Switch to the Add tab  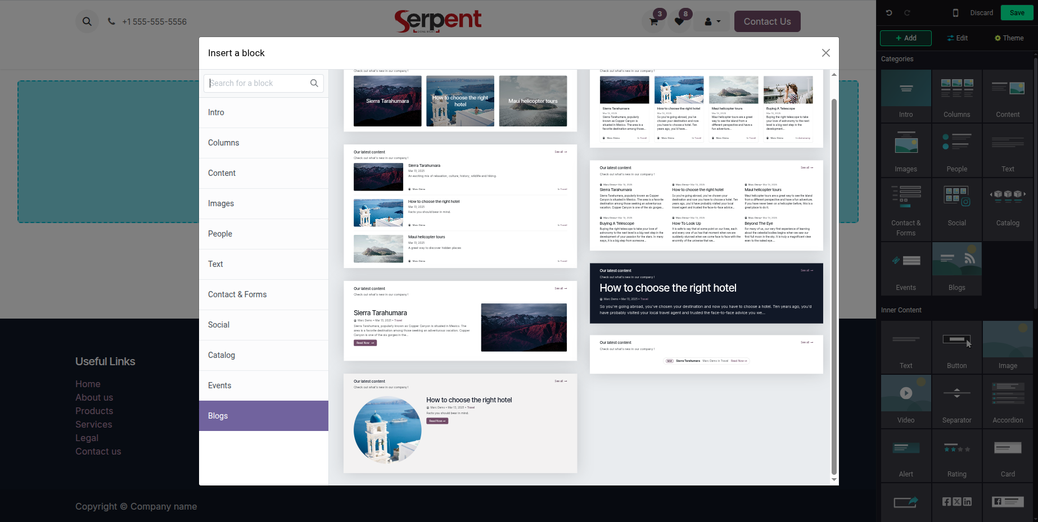[x=906, y=38]
